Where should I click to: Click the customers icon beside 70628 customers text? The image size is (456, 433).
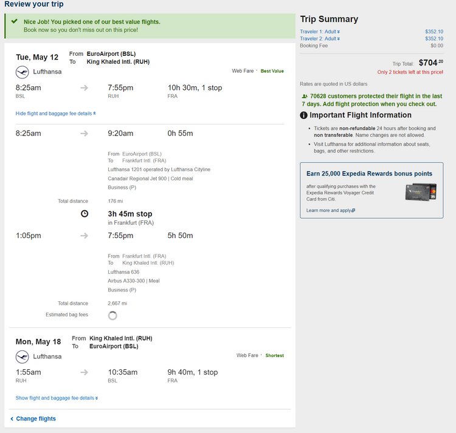tap(305, 96)
